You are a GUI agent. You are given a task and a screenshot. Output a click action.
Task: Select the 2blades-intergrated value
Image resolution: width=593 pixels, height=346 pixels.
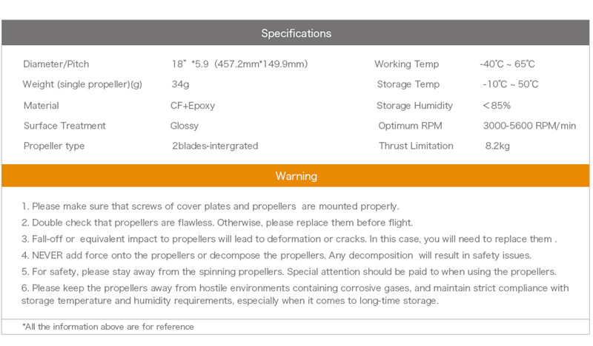(215, 146)
